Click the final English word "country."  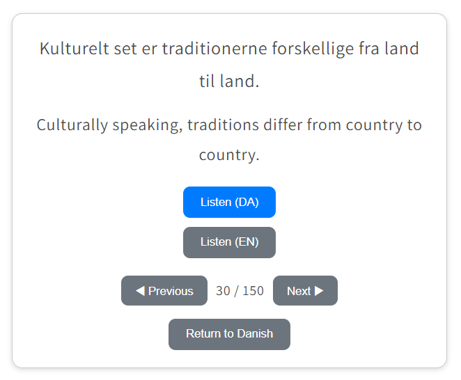coord(229,155)
